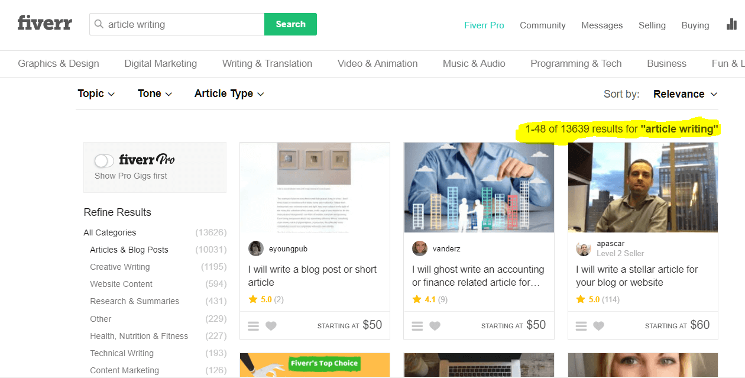Screen dimensions: 745x378
Task: Click the collections list icon on apascar's gig
Action: (581, 325)
